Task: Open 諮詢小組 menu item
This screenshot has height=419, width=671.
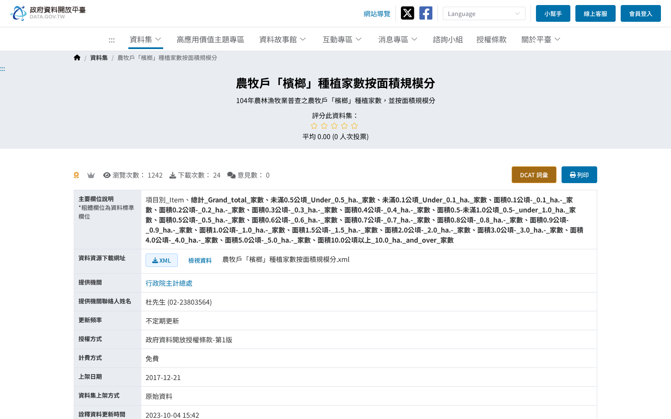Action: 448,39
